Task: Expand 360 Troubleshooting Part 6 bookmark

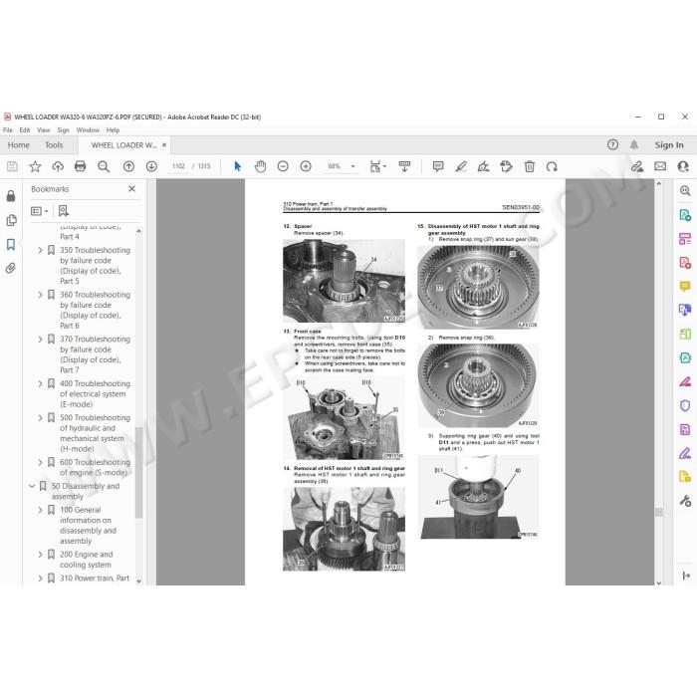Action: (40, 295)
